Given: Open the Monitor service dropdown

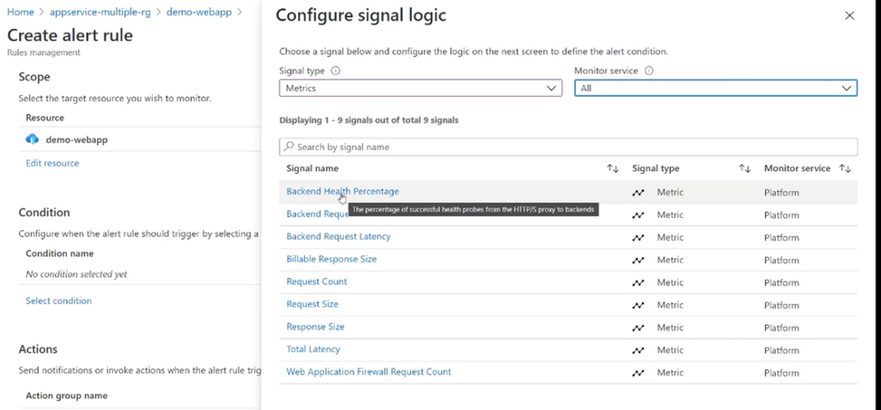Looking at the screenshot, I should pyautogui.click(x=715, y=88).
